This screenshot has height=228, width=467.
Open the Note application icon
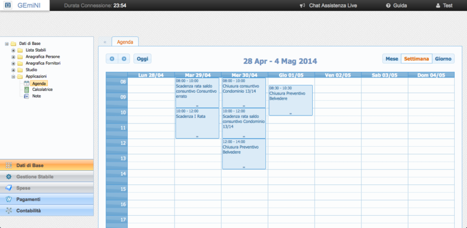(x=26, y=96)
